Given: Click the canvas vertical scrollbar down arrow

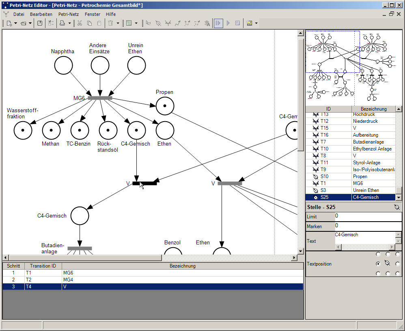Looking at the screenshot, I should [300, 251].
